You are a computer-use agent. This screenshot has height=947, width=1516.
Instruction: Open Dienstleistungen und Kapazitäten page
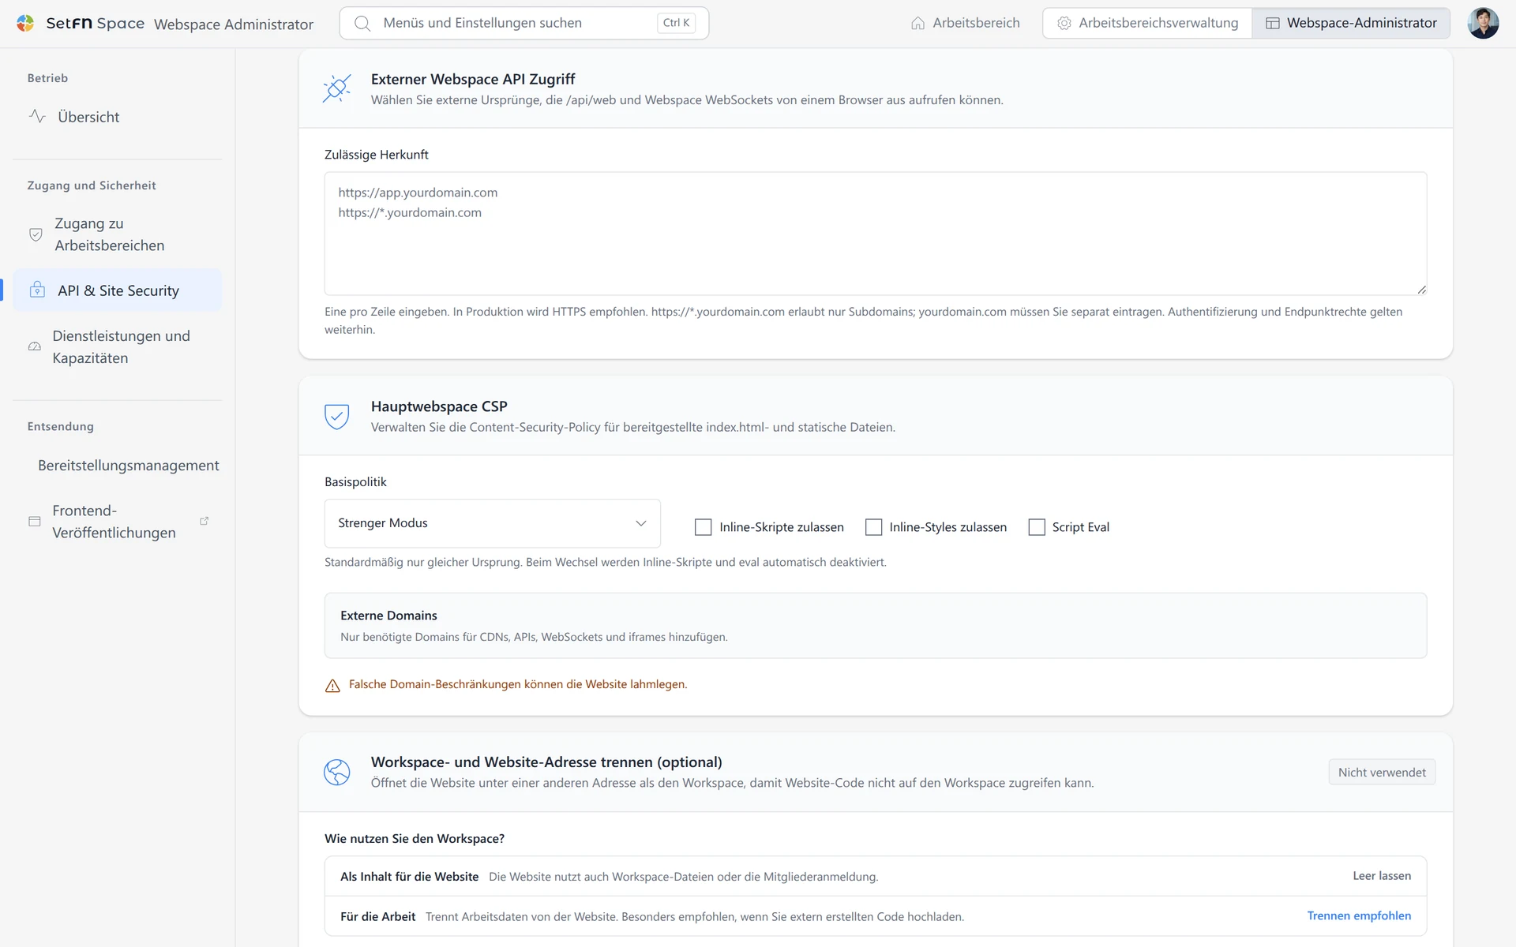tap(117, 347)
